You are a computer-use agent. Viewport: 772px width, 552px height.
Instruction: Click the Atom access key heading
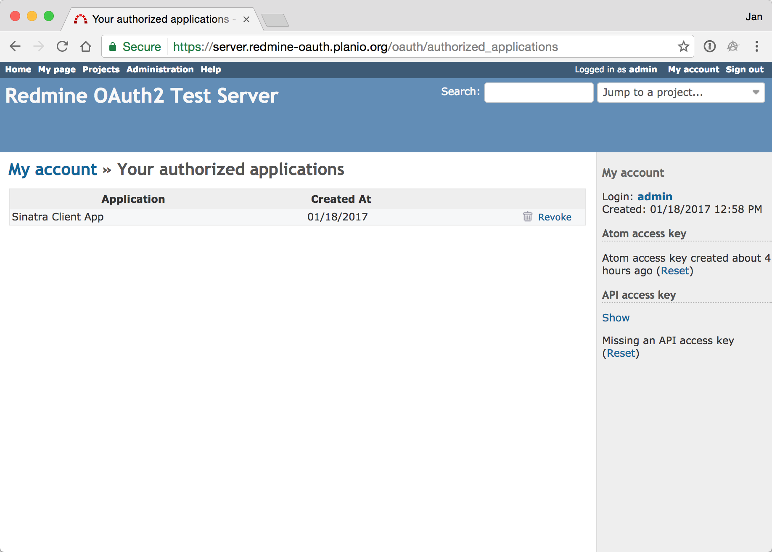click(x=644, y=234)
